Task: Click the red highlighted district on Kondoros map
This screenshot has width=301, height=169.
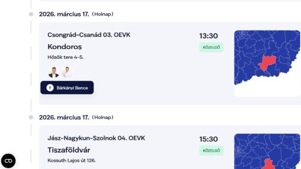Action: [x=267, y=63]
